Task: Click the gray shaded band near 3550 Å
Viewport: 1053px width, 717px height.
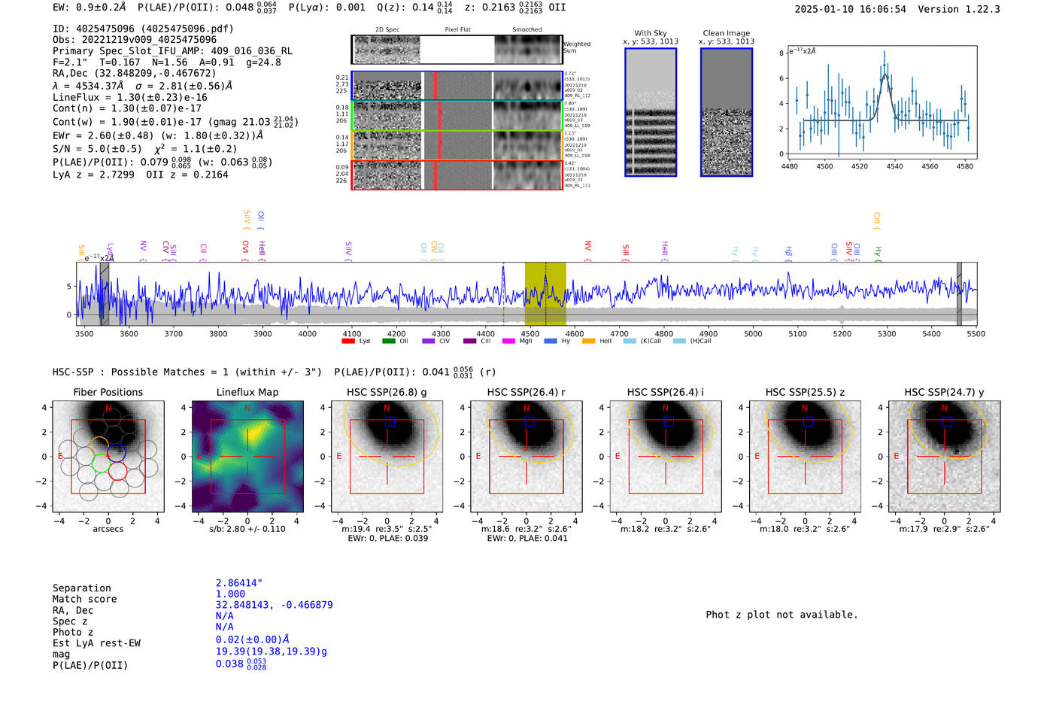Action: coord(105,293)
